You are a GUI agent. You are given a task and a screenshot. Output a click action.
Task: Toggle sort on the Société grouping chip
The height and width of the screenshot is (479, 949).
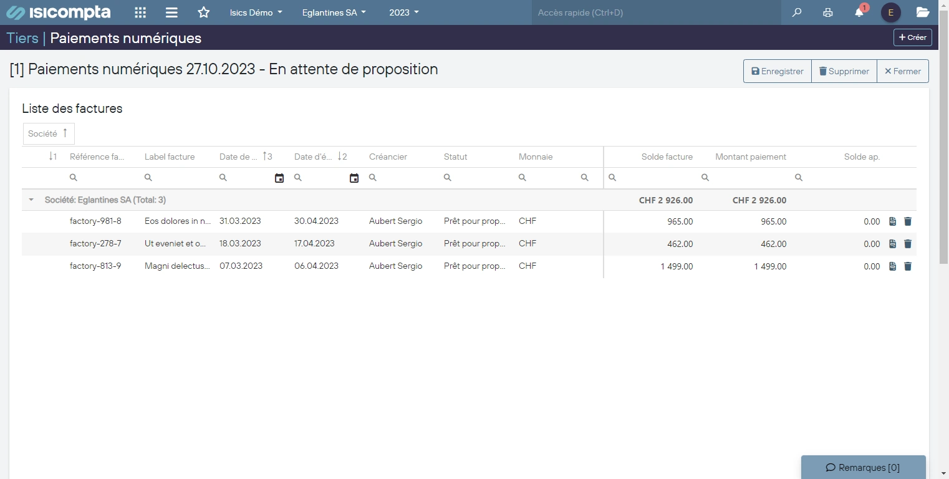(49, 133)
